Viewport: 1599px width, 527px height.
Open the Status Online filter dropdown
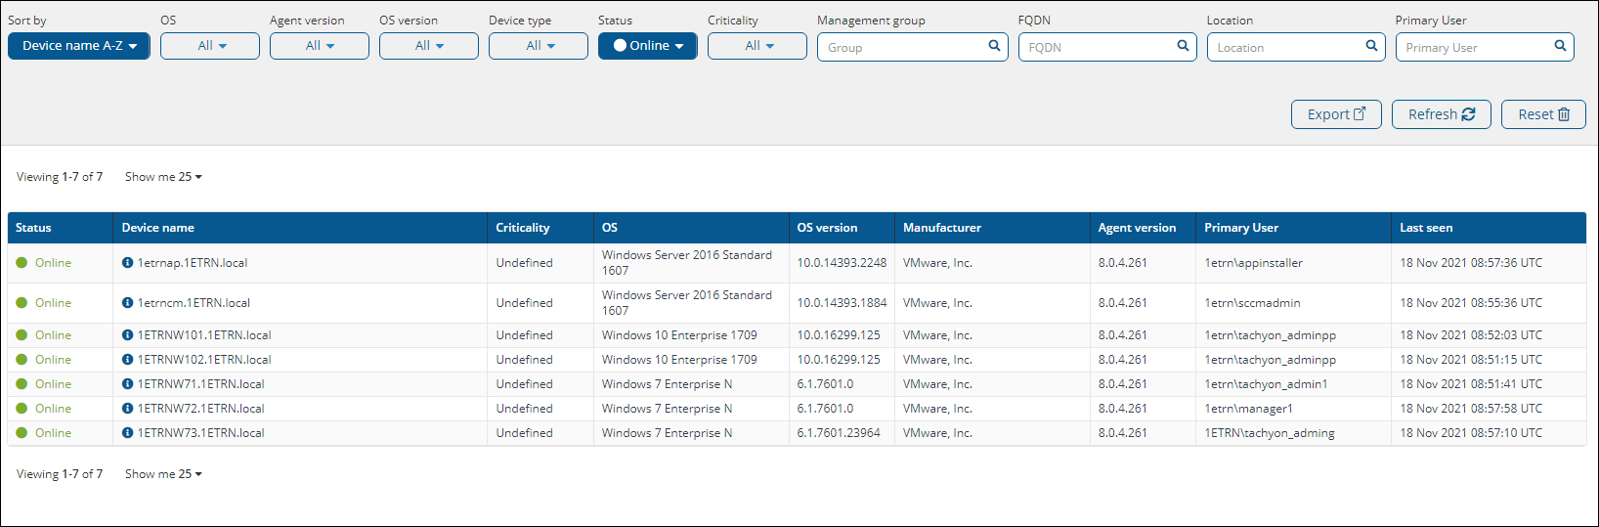[x=647, y=46]
